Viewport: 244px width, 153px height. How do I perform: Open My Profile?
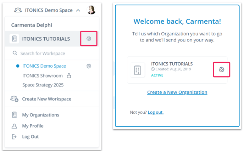pos(33,126)
